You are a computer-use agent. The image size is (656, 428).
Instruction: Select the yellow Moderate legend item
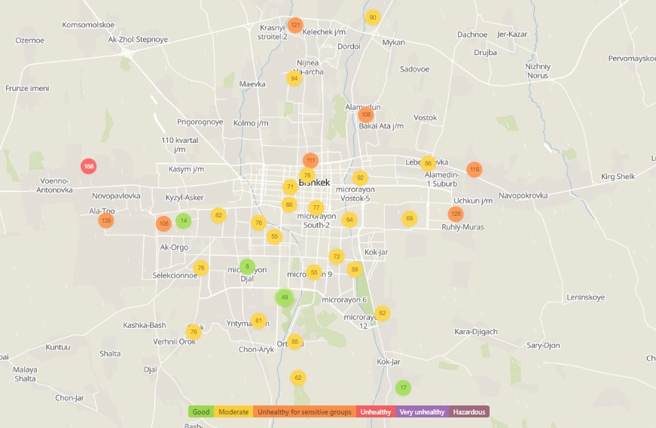(233, 412)
